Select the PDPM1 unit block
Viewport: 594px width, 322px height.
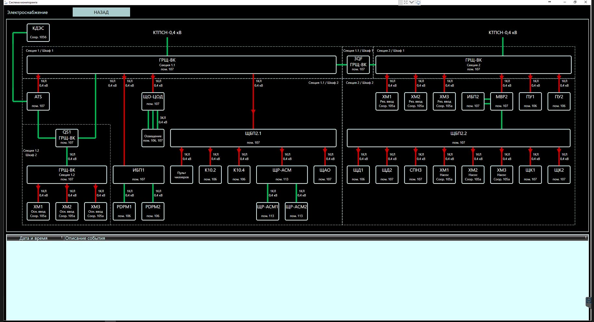pos(124,211)
